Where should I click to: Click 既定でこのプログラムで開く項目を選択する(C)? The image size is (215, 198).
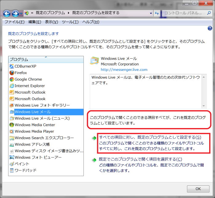pos(140,159)
